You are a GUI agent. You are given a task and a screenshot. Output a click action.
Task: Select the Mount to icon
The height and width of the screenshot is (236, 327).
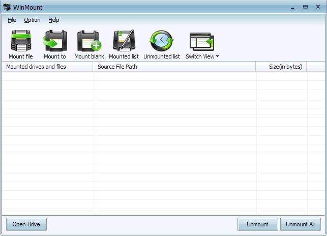[55, 41]
